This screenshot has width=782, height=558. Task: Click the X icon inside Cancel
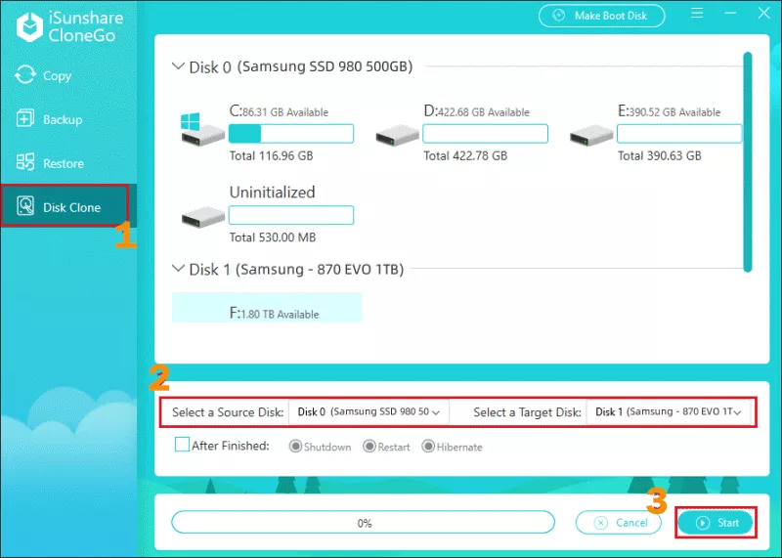pyautogui.click(x=601, y=523)
